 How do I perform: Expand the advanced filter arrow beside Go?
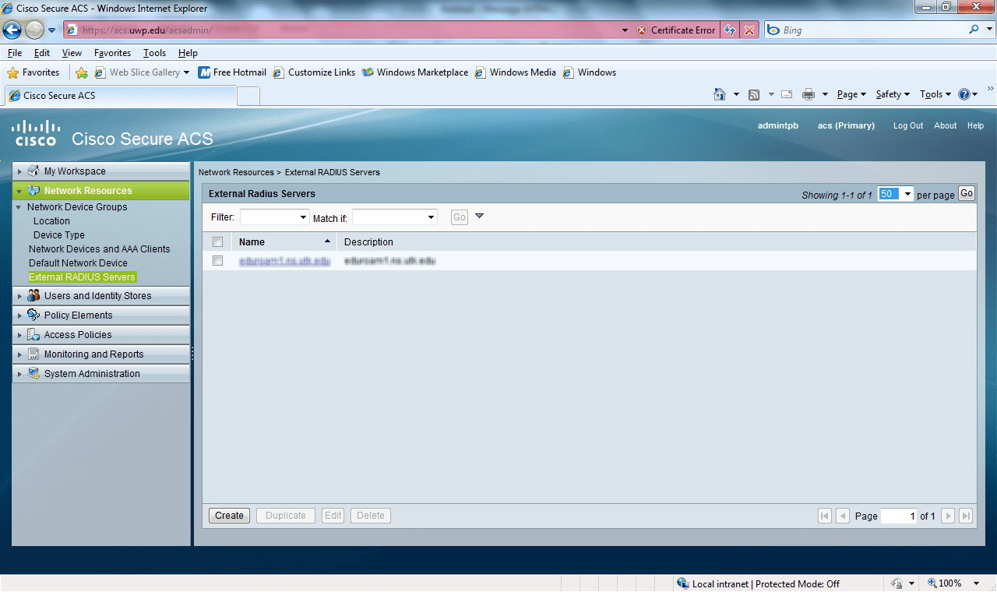point(479,217)
